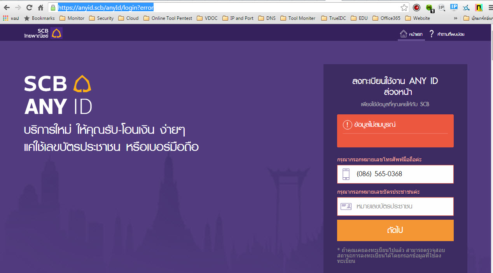Open the Office365 bookmark folder
This screenshot has height=273, width=493.
point(386,18)
